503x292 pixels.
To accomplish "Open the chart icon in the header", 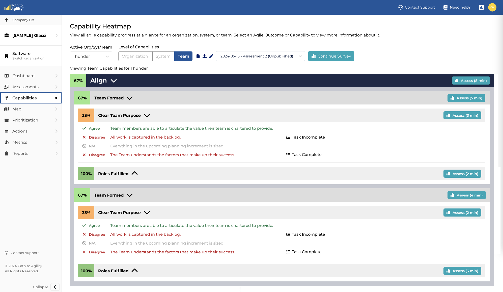I will click(481, 7).
